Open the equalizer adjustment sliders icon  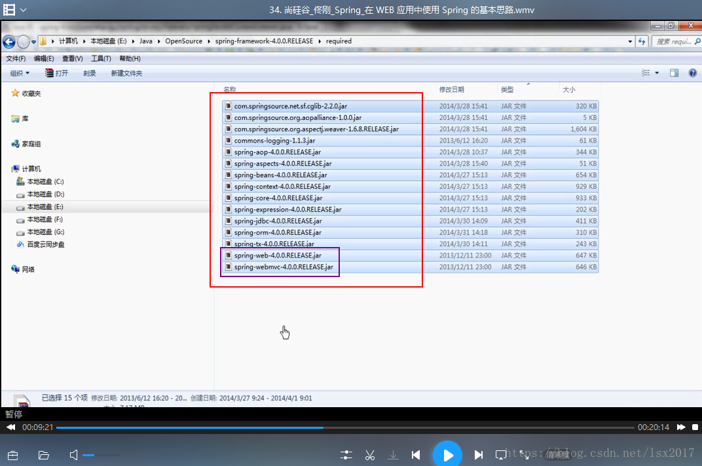[x=346, y=455]
